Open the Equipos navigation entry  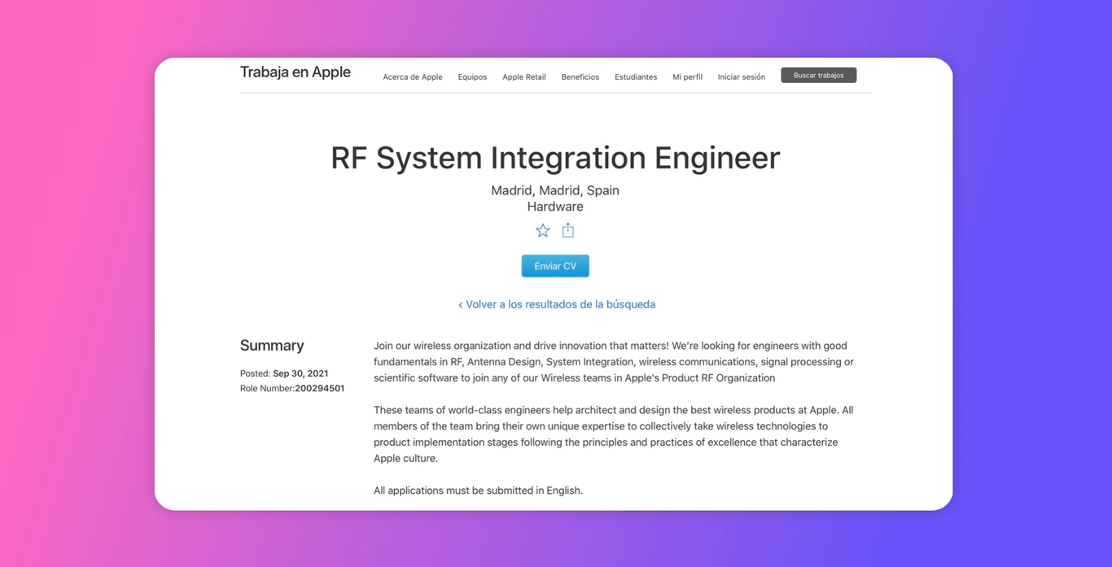(x=472, y=76)
